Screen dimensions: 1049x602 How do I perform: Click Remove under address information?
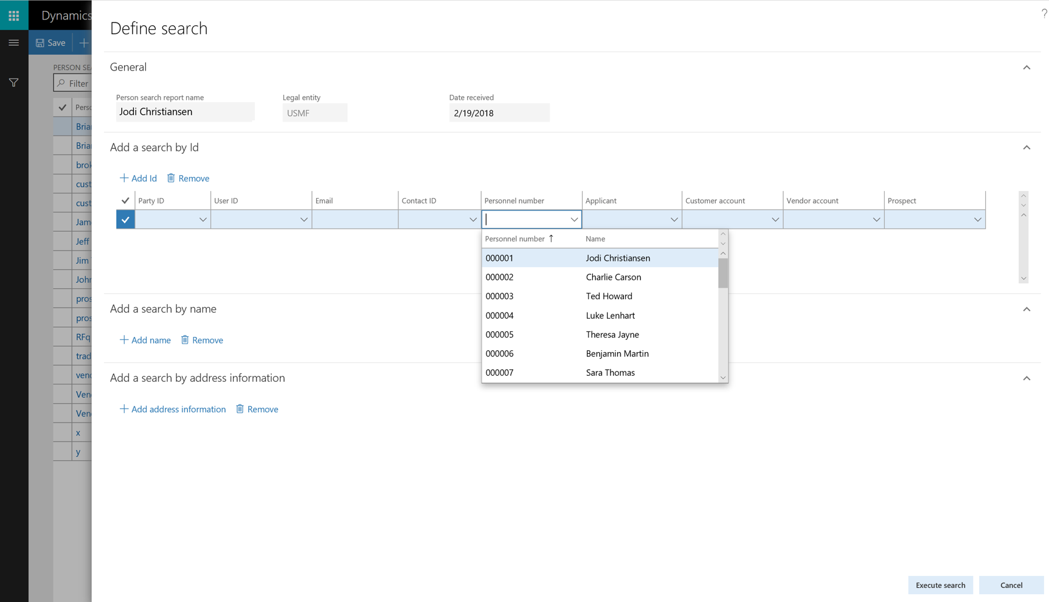pos(257,409)
